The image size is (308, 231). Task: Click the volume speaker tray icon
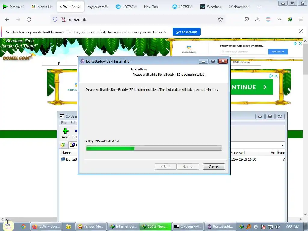[x=278, y=227]
